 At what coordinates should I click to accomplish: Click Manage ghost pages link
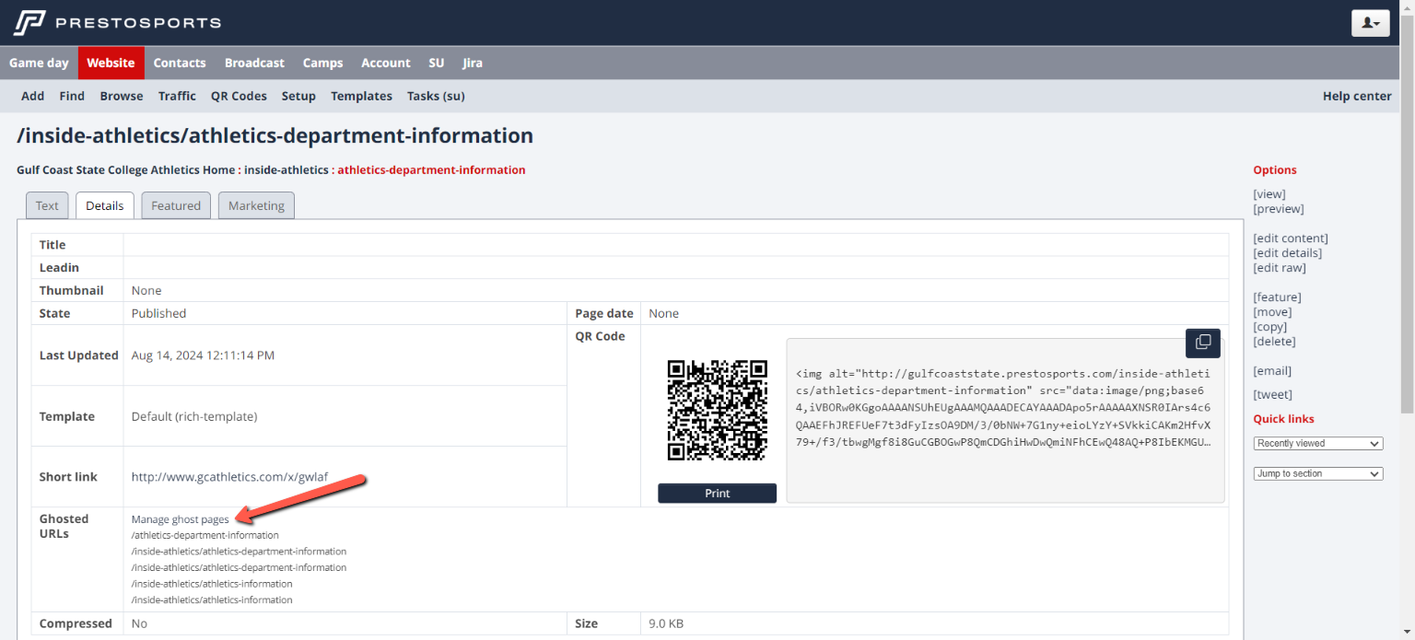point(180,519)
